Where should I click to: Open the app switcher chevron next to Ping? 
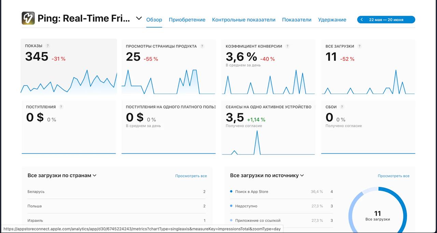tap(139, 19)
